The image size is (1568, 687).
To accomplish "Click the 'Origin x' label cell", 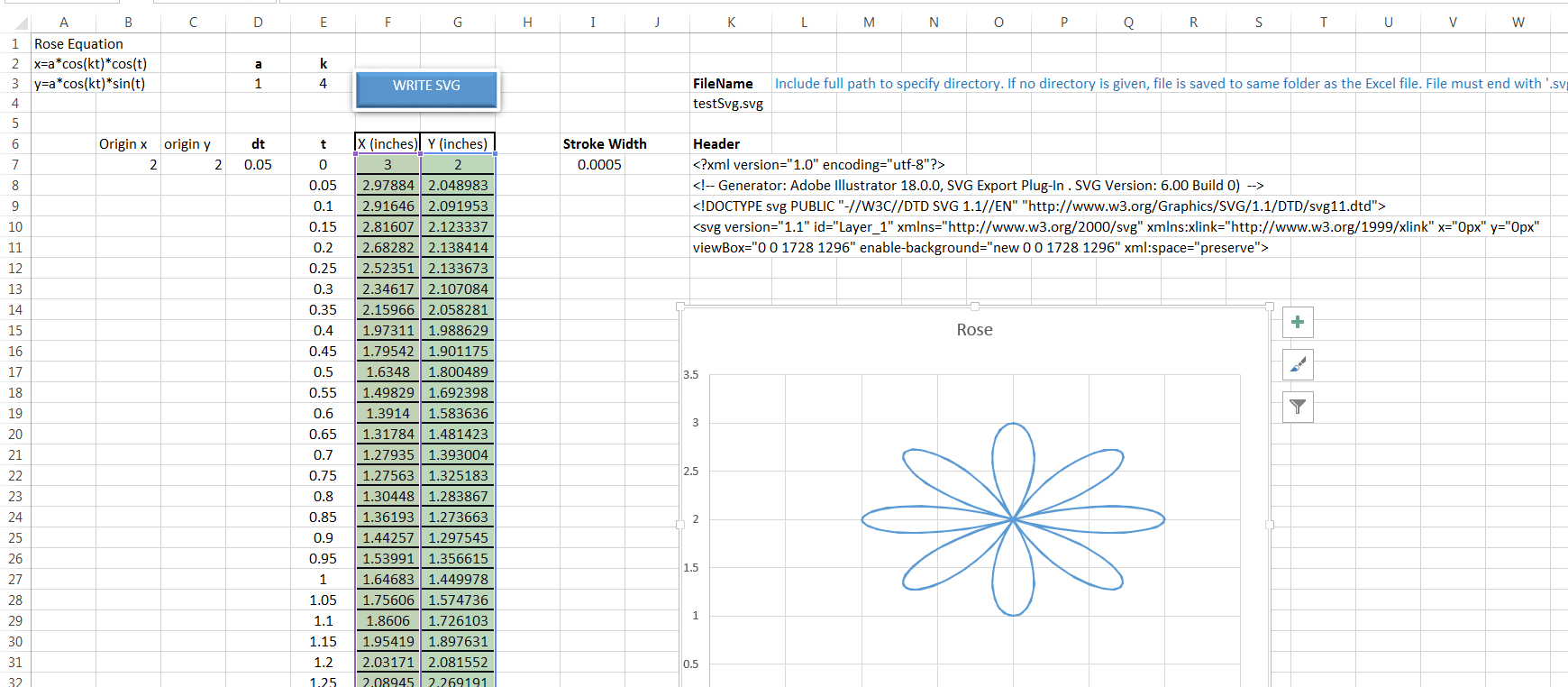I will (128, 144).
